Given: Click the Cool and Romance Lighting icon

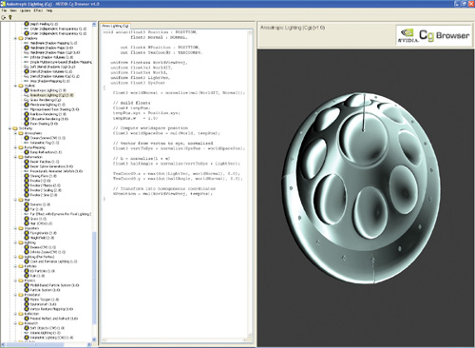Looking at the screenshot, I should point(27,261).
